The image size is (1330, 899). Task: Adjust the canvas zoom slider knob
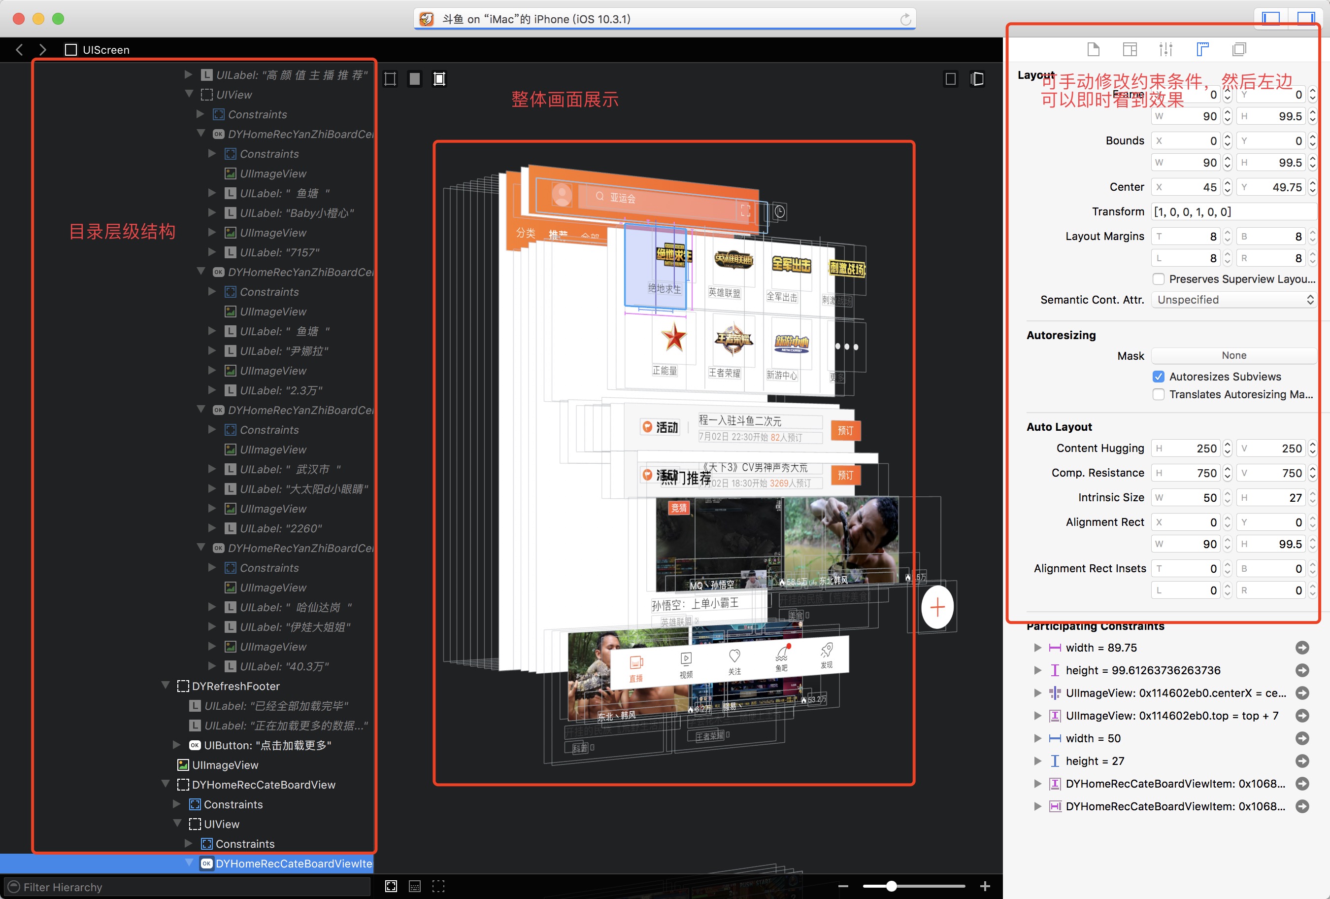[891, 886]
